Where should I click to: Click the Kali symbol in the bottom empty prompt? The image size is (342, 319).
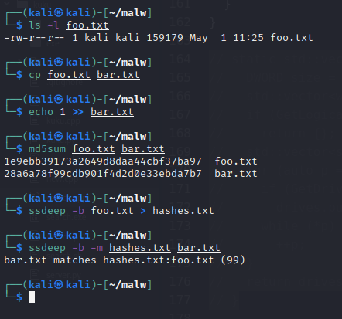[x=58, y=284]
